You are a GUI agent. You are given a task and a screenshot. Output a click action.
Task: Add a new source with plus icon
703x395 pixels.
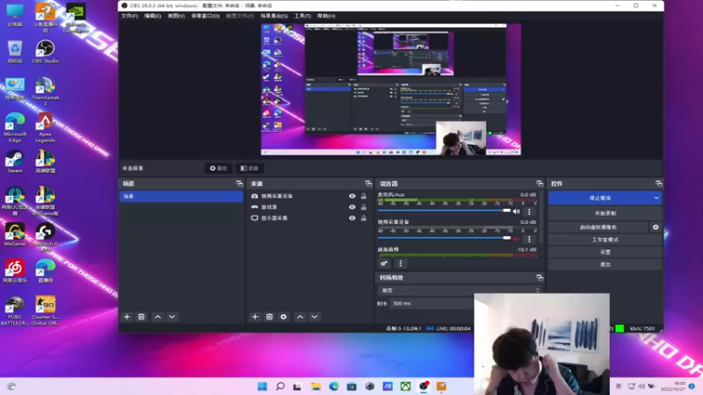pyautogui.click(x=255, y=317)
